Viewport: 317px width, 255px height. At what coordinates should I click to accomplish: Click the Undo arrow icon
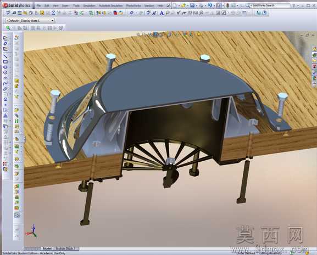point(210,5)
